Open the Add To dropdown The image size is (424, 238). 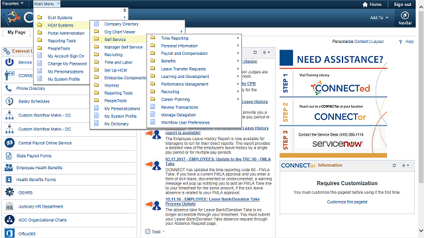click(379, 18)
